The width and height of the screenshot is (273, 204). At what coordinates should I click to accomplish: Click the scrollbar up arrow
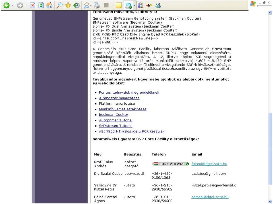pyautogui.click(x=270, y=12)
